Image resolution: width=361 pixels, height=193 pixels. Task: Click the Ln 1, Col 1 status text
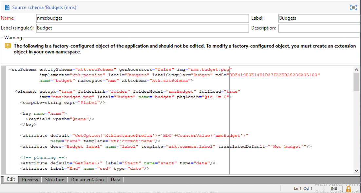click(303, 189)
